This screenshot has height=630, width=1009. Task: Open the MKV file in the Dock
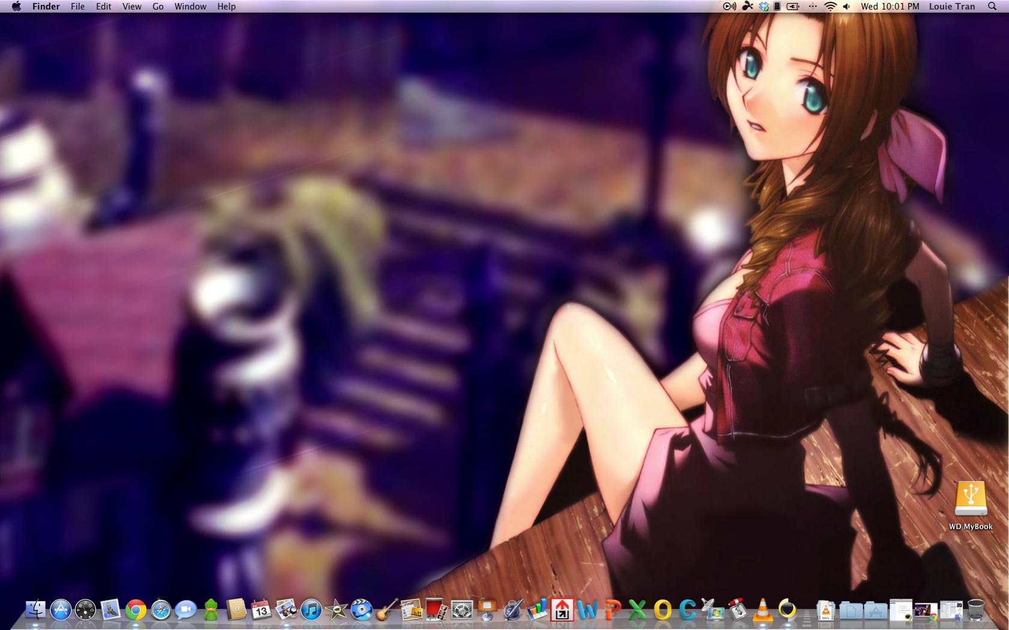point(826,610)
